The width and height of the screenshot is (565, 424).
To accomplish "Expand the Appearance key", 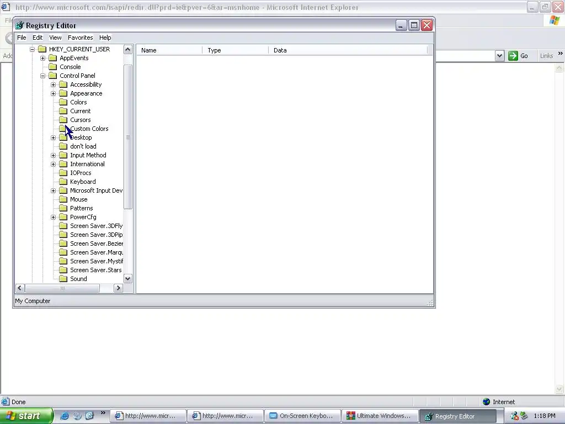I will click(54, 93).
